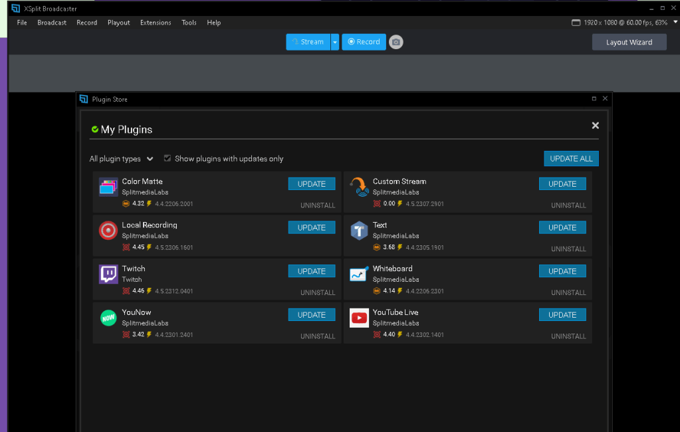Start recording with the Record button
The width and height of the screenshot is (680, 432).
[364, 42]
